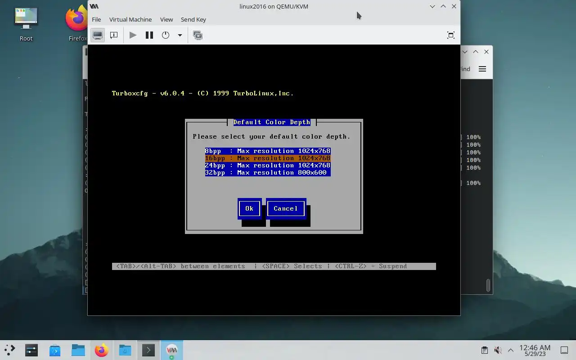The image size is (576, 360).
Task: Open the View menu
Action: pos(166,19)
